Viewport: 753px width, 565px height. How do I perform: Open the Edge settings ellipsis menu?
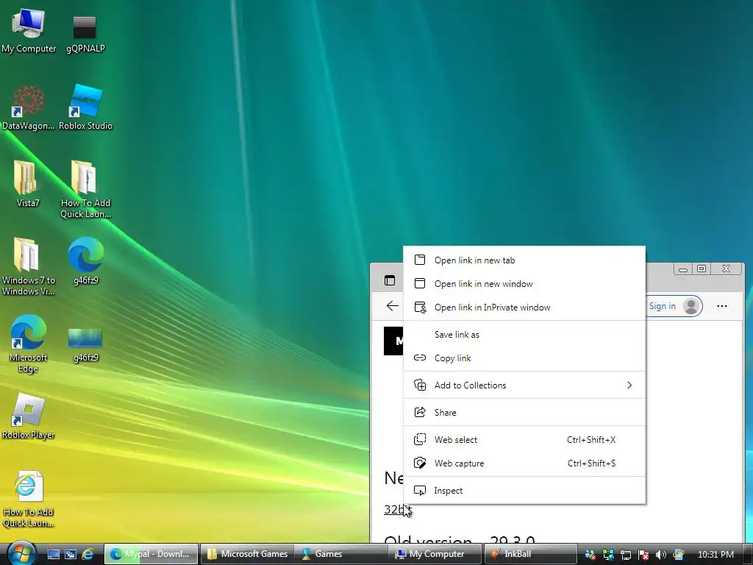click(x=722, y=306)
